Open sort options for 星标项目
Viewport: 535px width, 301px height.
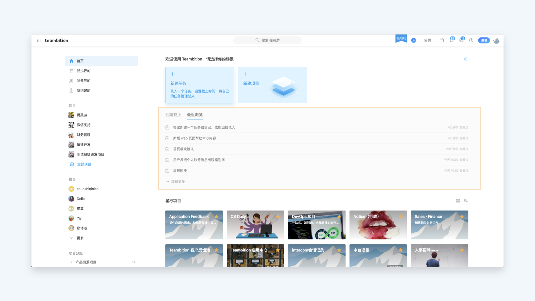466,201
